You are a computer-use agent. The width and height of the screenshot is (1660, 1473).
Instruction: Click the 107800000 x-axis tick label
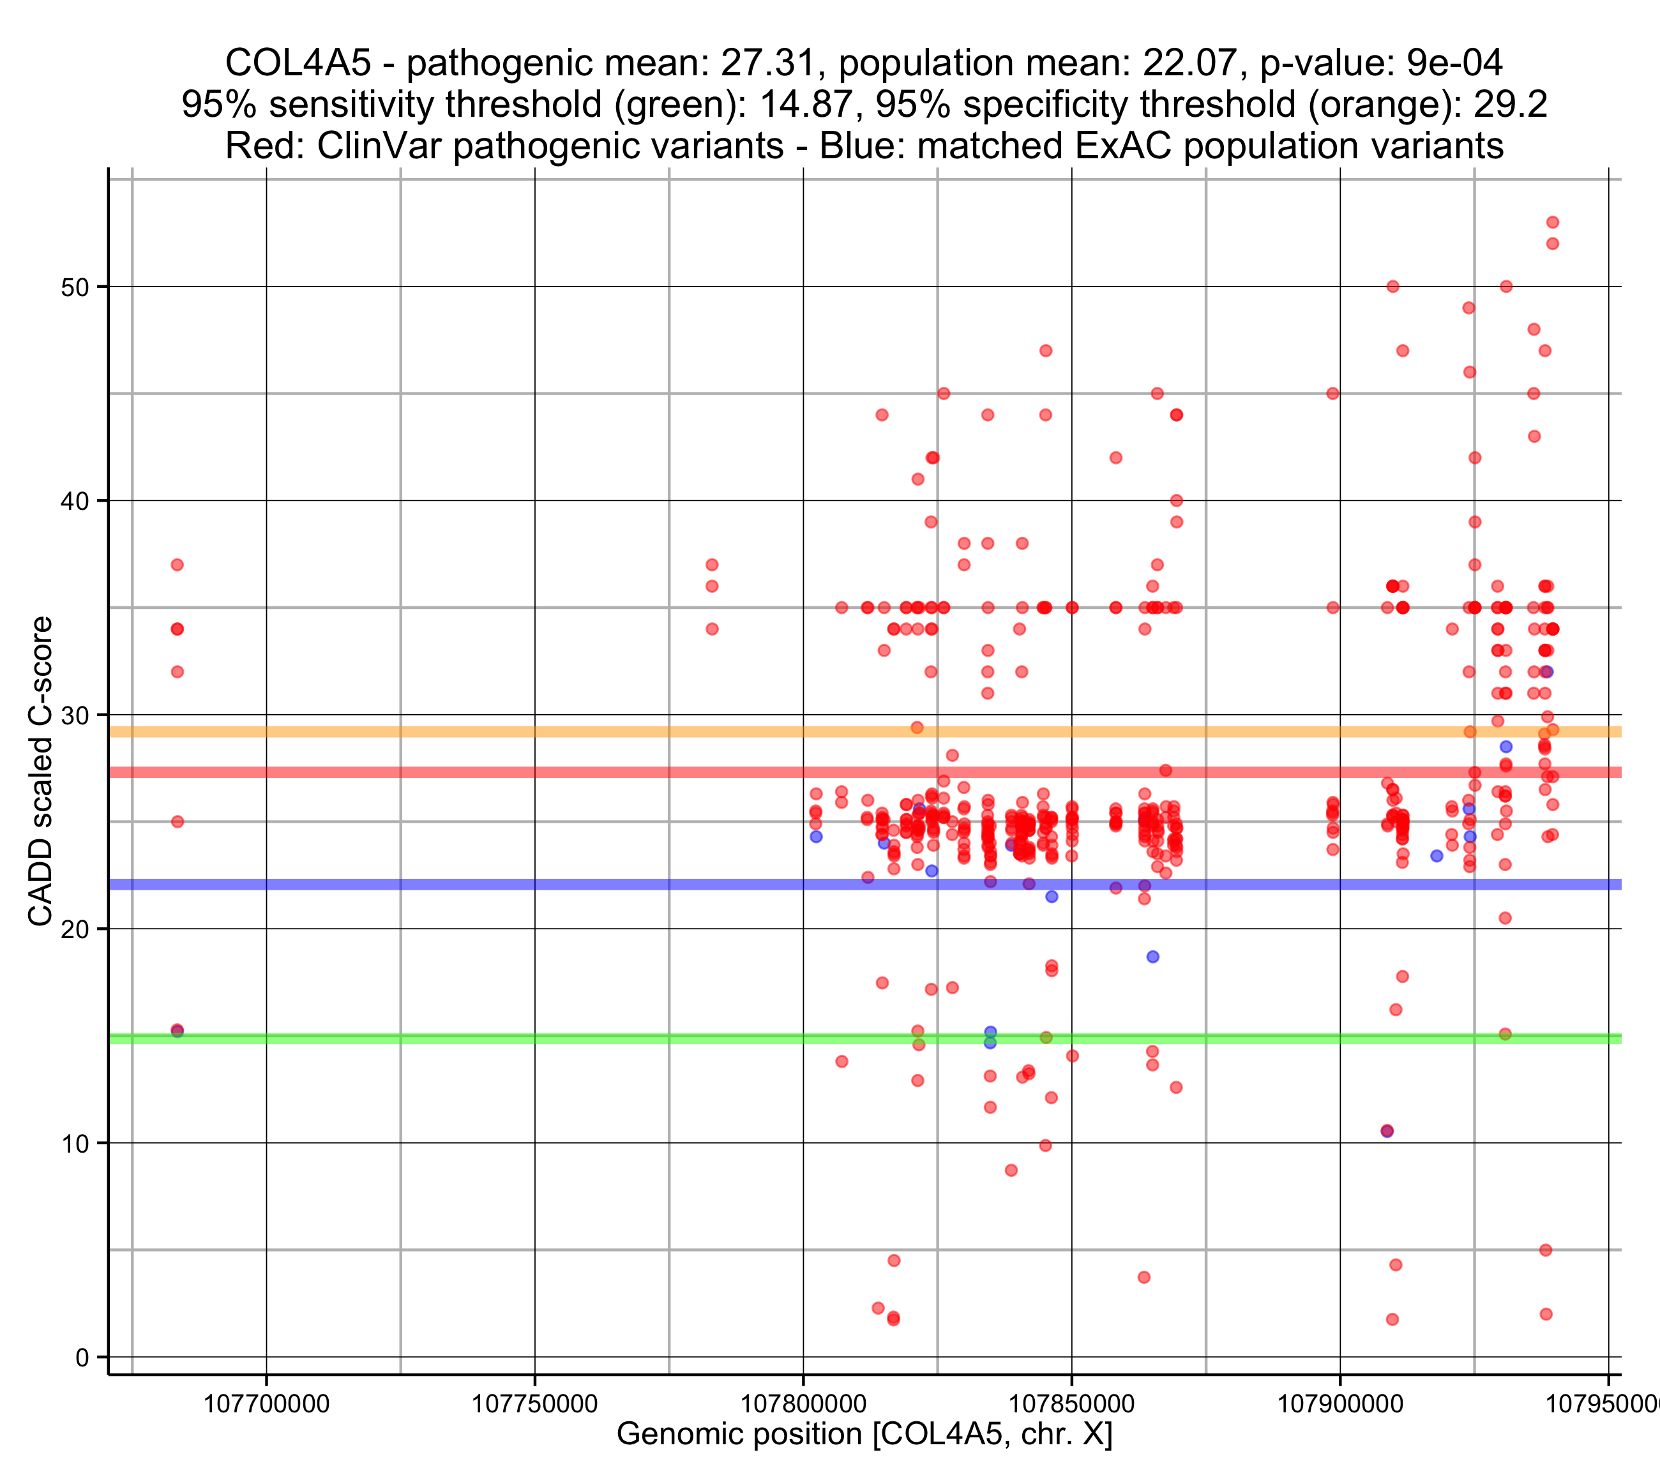tap(803, 1403)
